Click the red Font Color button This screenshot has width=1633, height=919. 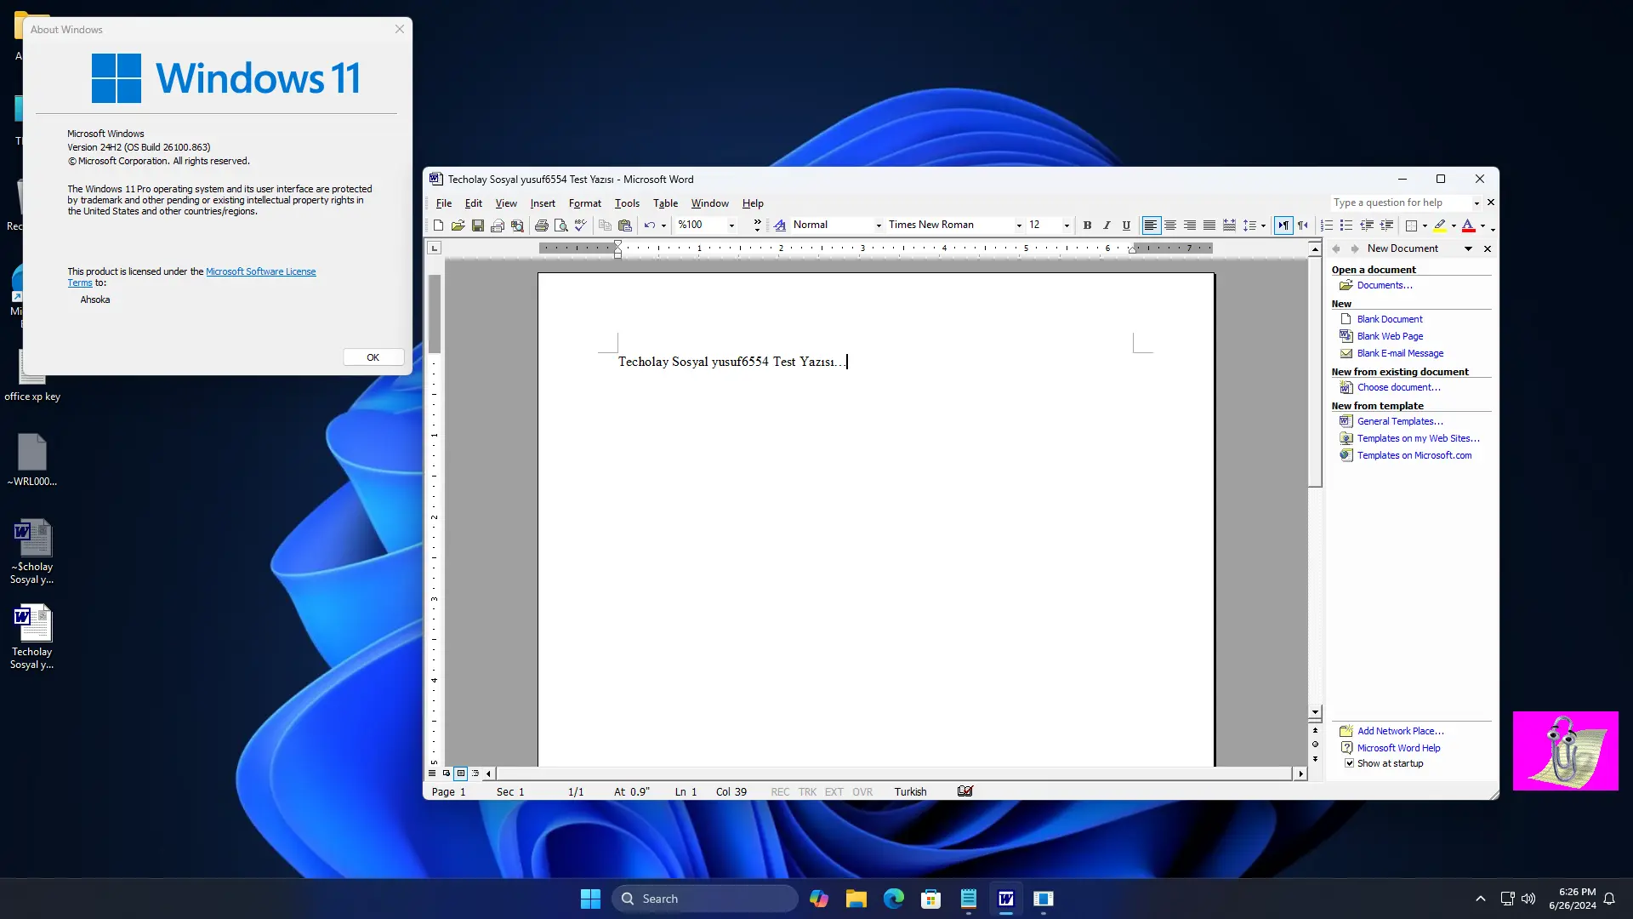point(1468,225)
